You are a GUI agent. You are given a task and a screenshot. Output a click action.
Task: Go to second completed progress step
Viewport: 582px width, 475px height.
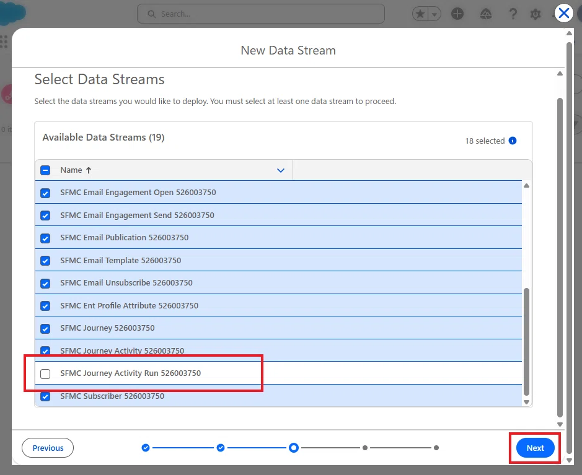pyautogui.click(x=221, y=448)
